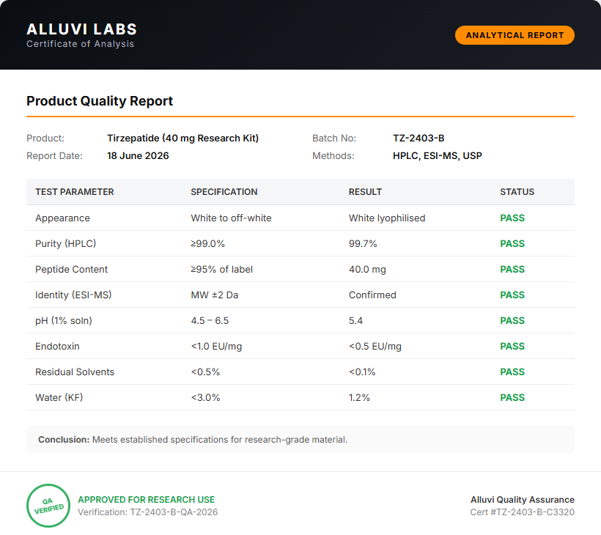This screenshot has width=601, height=535.
Task: Select the Result column header
Action: coord(365,191)
